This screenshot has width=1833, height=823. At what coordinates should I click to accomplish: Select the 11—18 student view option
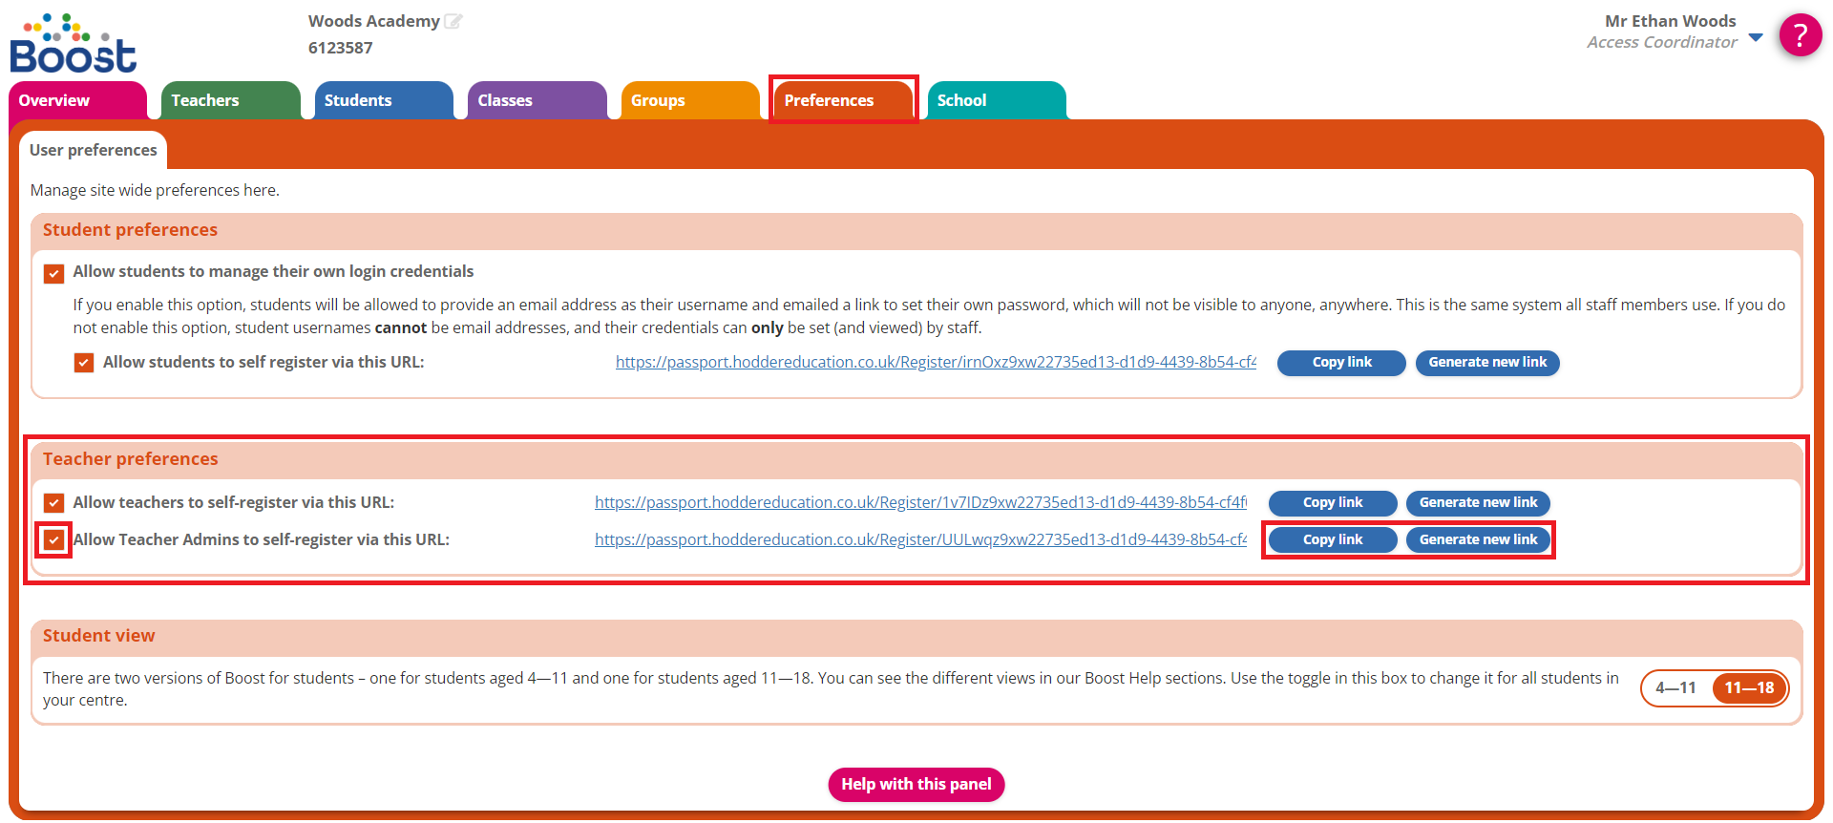pos(1748,688)
